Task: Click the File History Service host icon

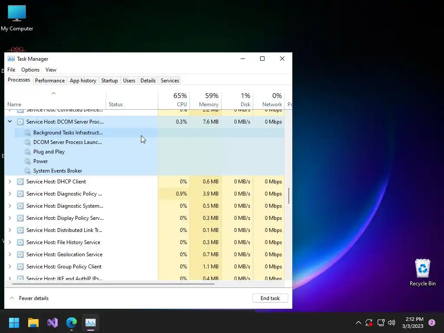Action: tap(20, 242)
